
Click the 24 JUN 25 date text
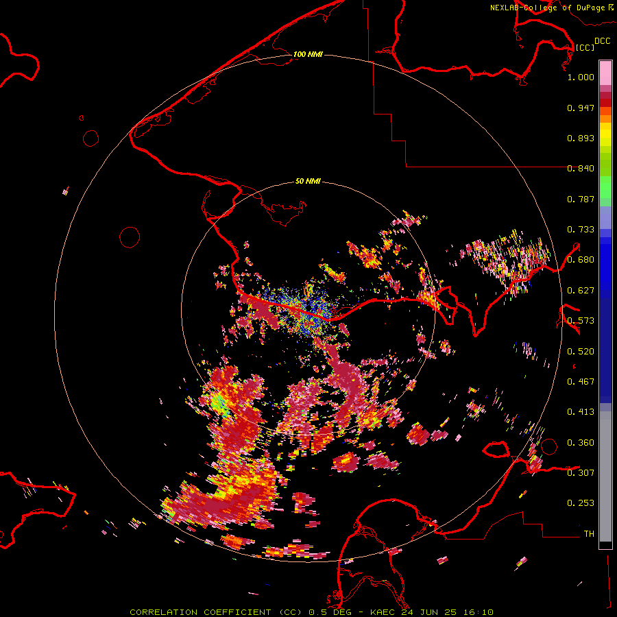[x=429, y=612]
